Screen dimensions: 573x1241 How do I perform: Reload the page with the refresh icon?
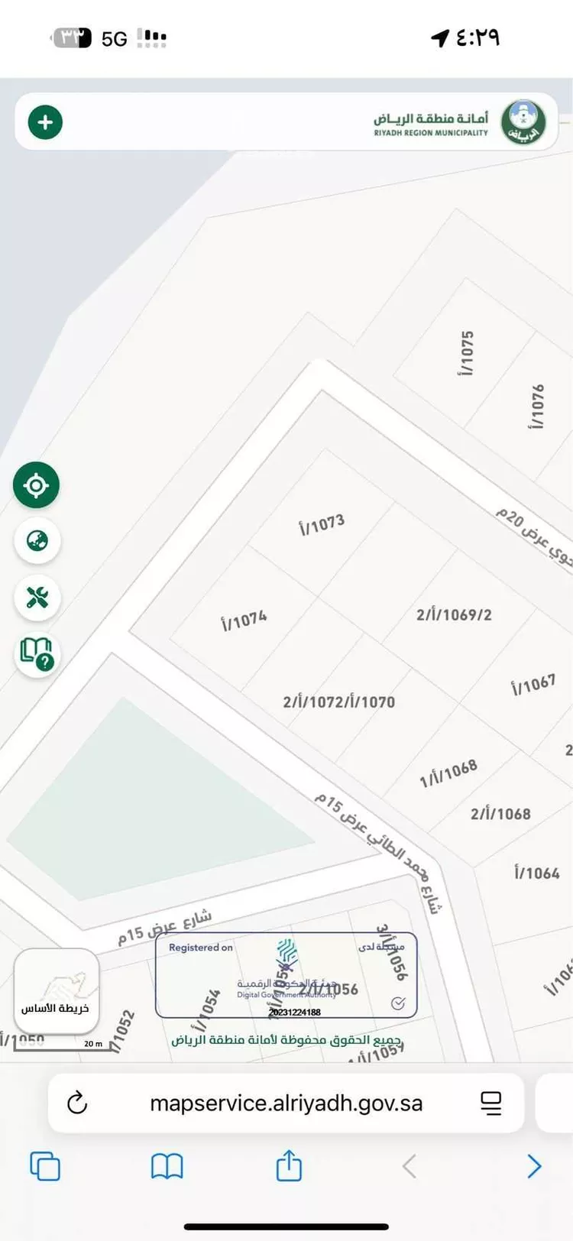[x=77, y=1103]
